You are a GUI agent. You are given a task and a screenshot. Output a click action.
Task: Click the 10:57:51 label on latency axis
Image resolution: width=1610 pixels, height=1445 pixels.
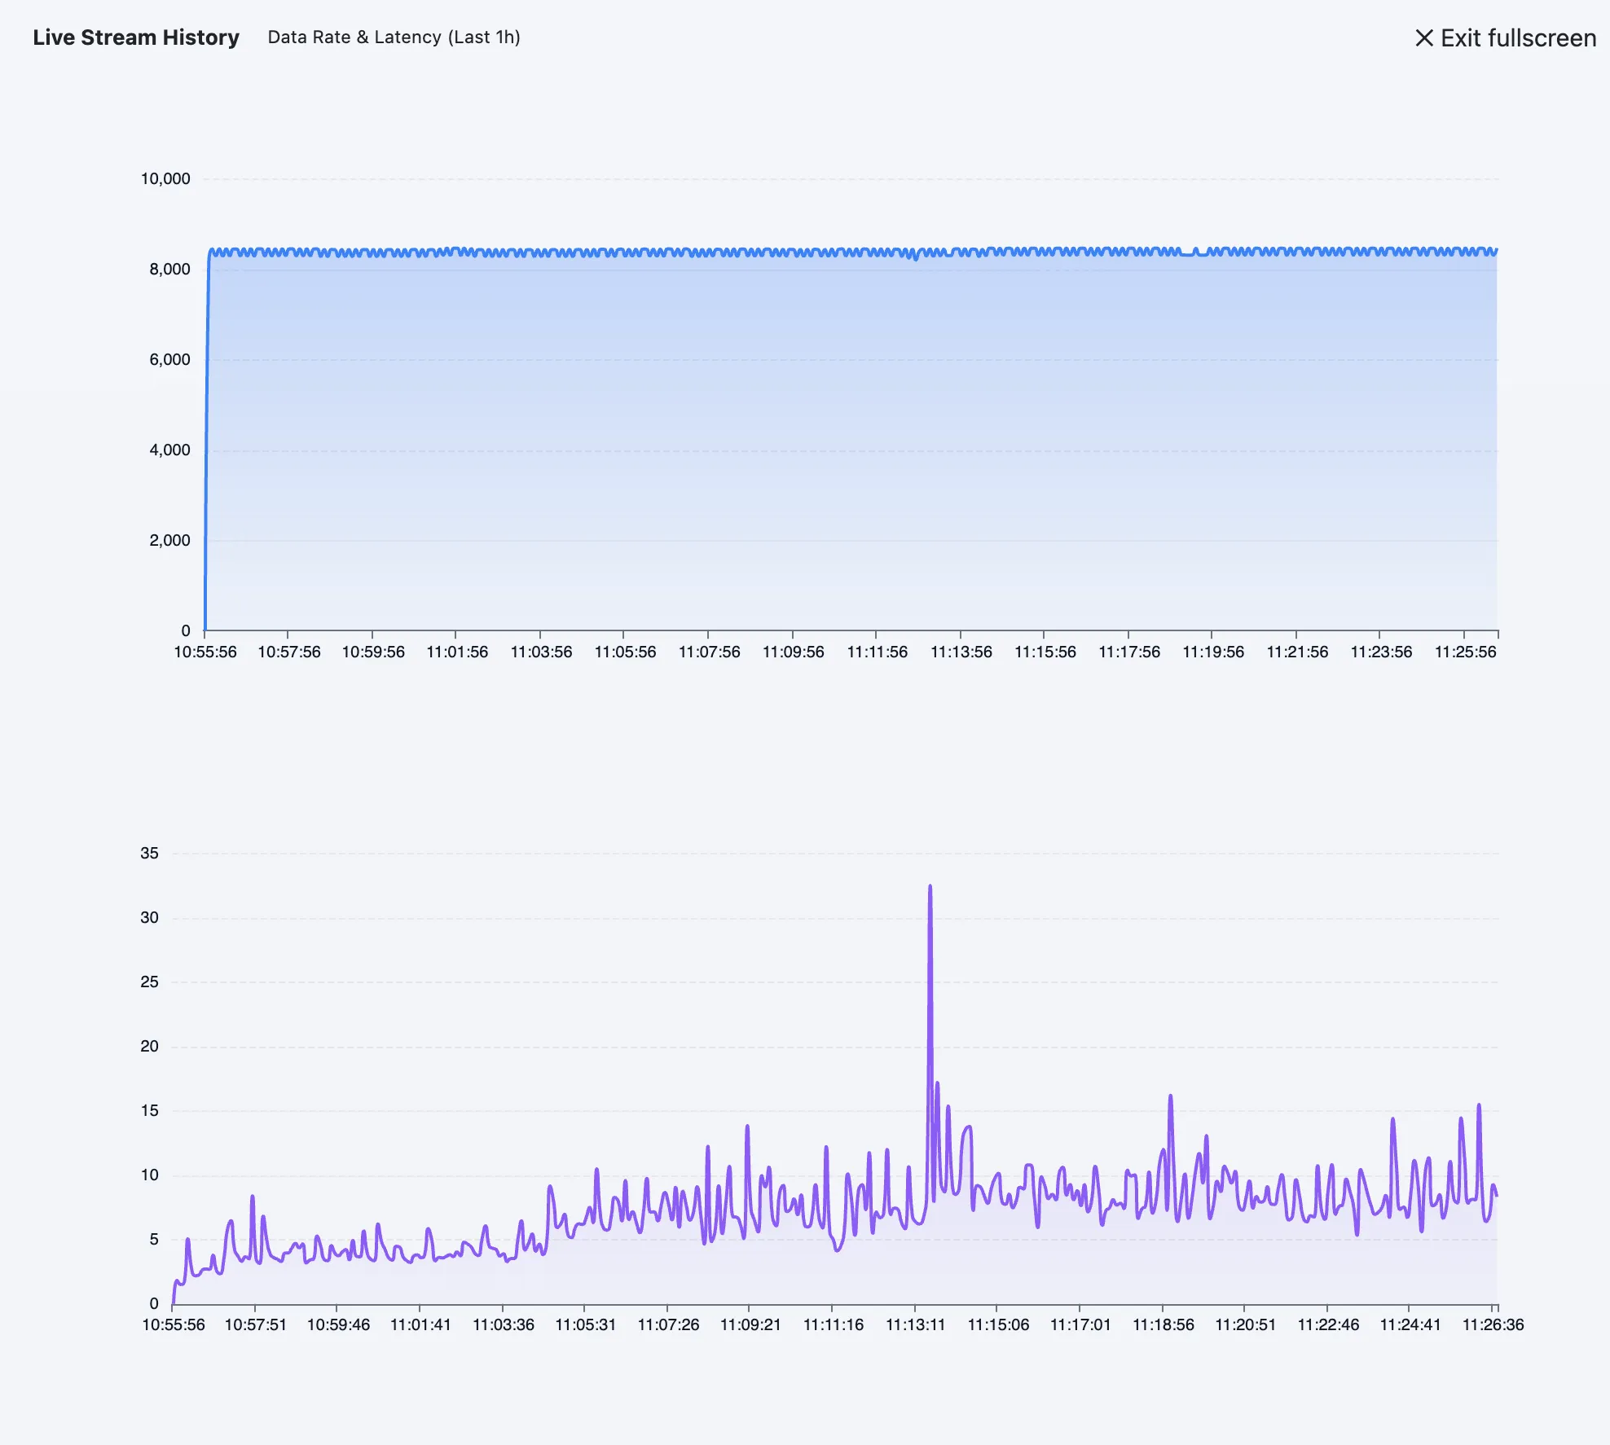(256, 1324)
